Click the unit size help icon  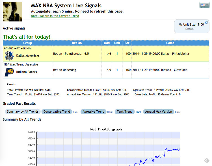coord(206,23)
